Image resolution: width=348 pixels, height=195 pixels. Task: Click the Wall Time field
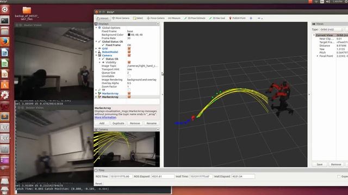coord(201,177)
